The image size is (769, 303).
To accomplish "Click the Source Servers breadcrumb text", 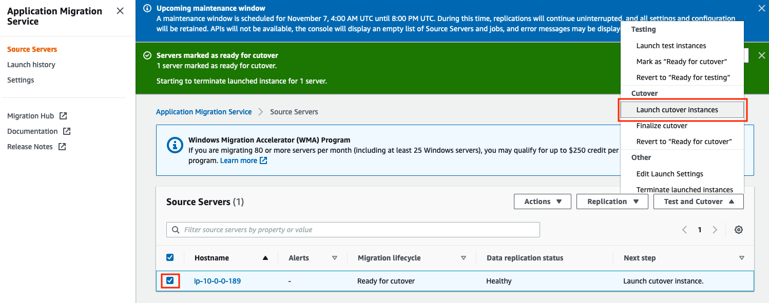I will [x=294, y=112].
